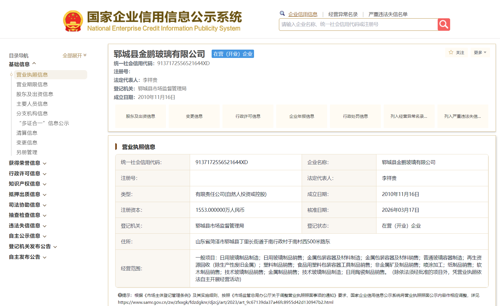Click the 国家企业信用信息公示系统 site title
This screenshot has width=500, height=306.
pos(165,17)
